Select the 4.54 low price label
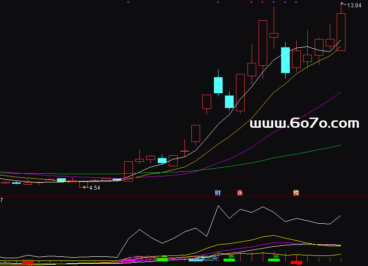This screenshot has width=368, height=266. [94, 188]
